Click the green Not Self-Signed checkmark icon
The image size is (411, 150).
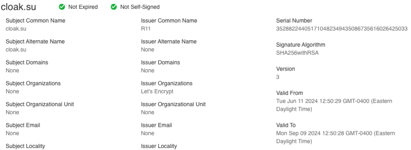click(x=114, y=7)
